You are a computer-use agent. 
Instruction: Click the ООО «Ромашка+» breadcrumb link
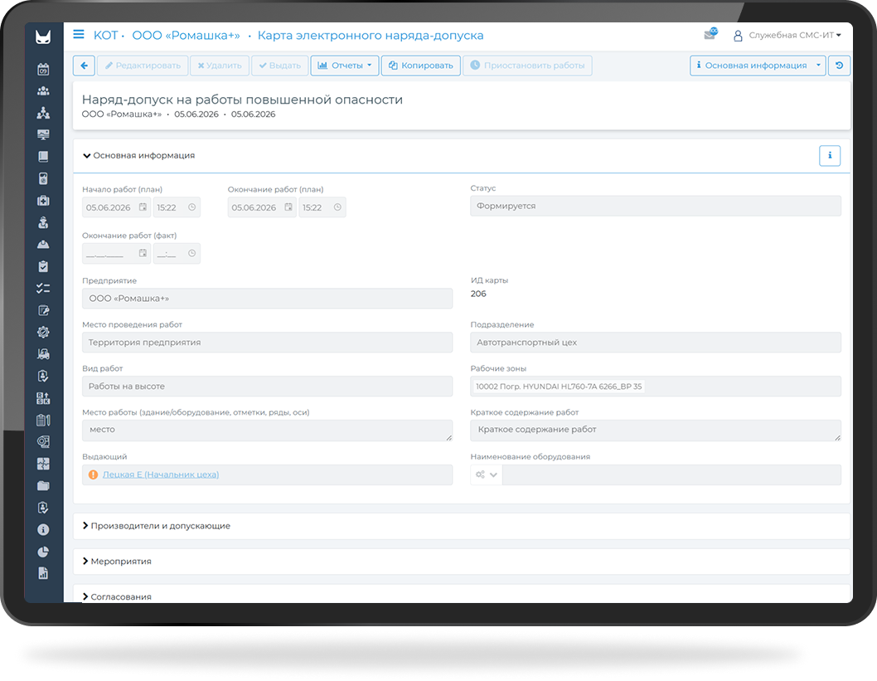(x=186, y=36)
